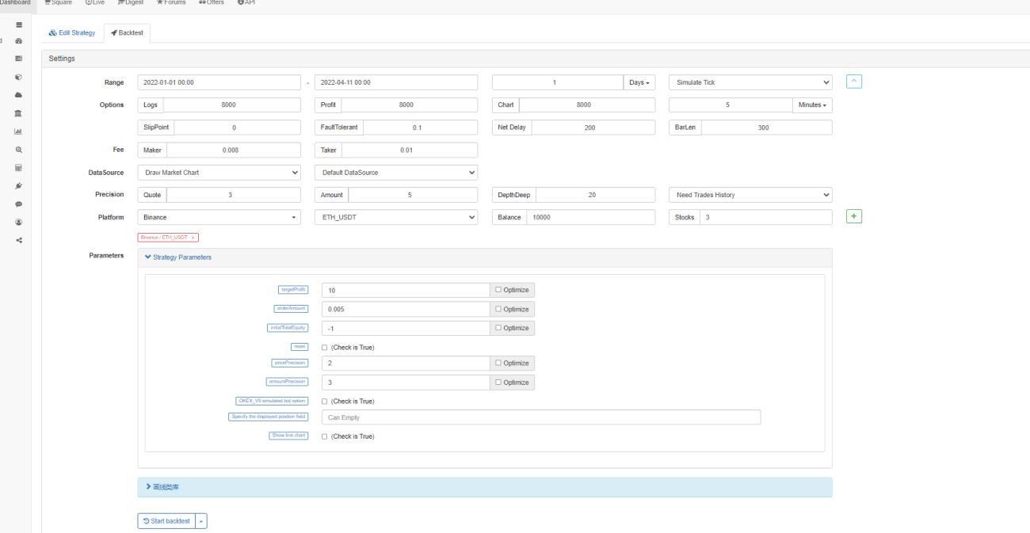Click the Balance input field
Viewport: 1030px width, 533px height.
[591, 217]
